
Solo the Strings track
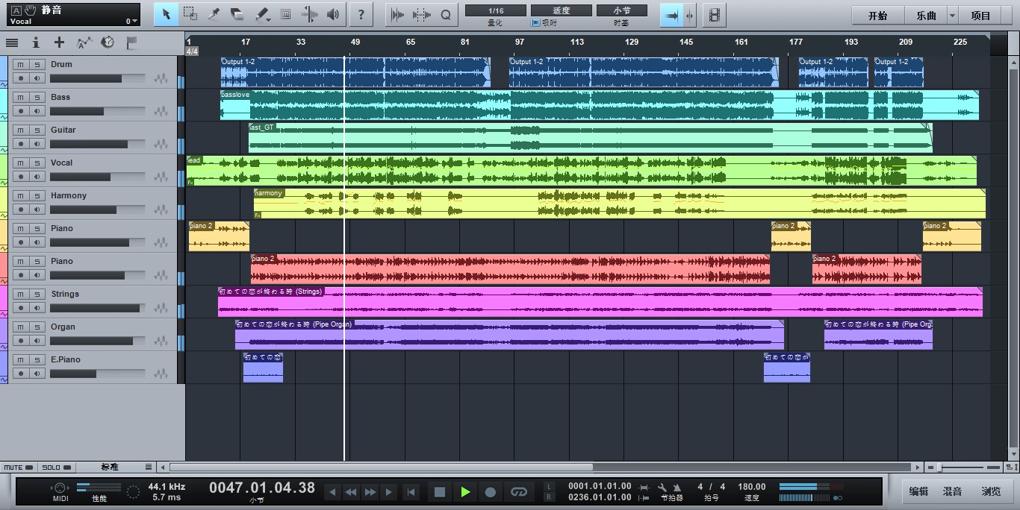click(x=37, y=295)
